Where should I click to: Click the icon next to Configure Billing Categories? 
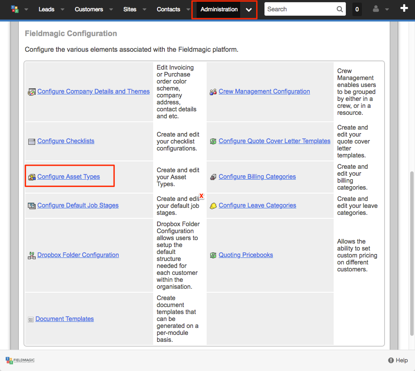(213, 177)
